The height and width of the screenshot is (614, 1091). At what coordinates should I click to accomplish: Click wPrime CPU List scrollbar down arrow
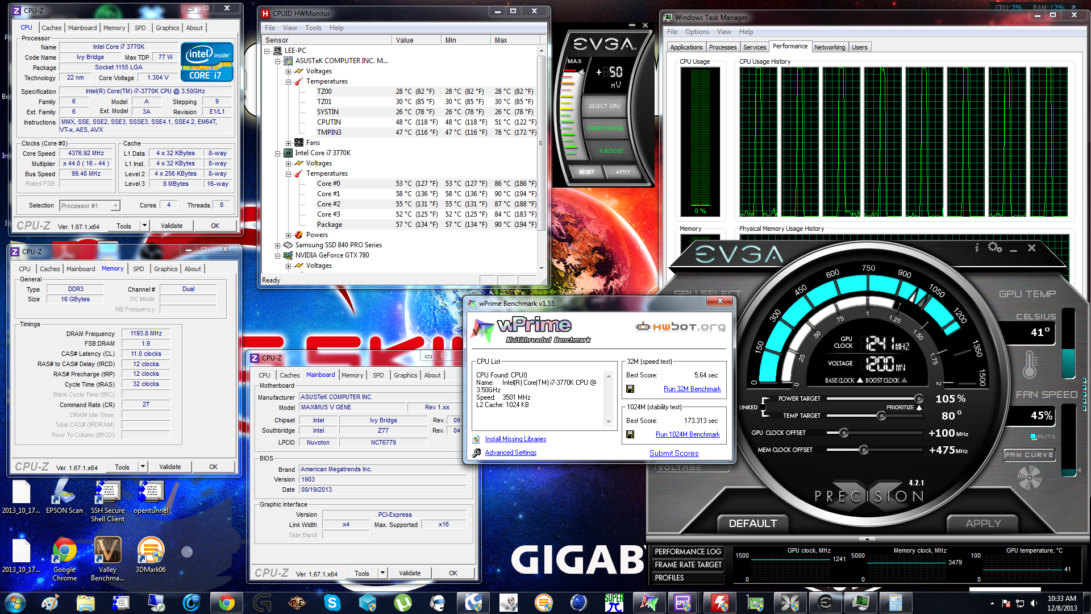(x=609, y=422)
